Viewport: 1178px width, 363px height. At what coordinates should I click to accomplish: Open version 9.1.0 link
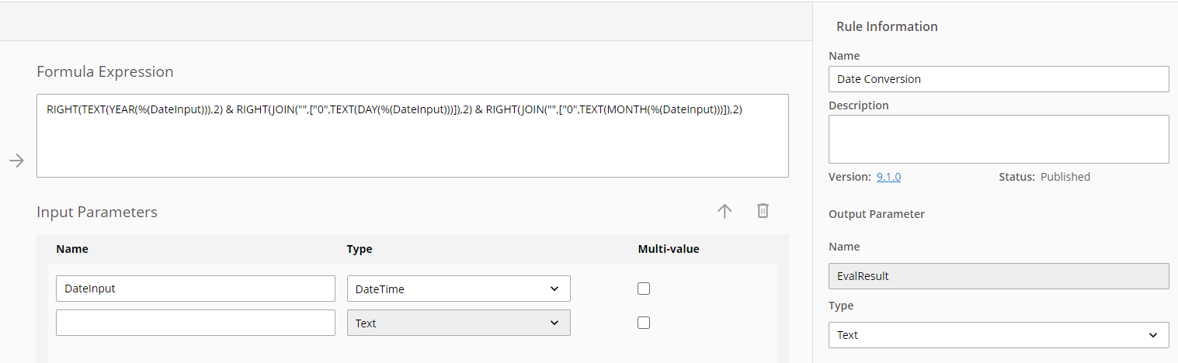point(888,177)
